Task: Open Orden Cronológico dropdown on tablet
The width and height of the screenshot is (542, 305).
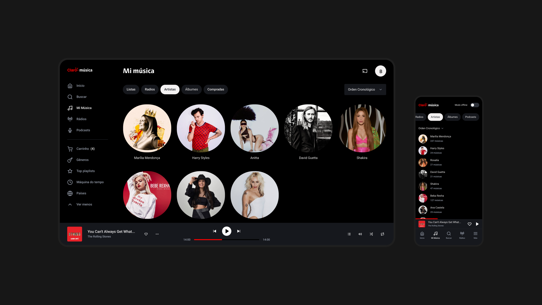Action: pyautogui.click(x=365, y=89)
